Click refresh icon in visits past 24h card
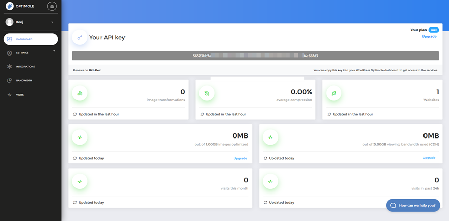This screenshot has width=449, height=221. (265, 203)
